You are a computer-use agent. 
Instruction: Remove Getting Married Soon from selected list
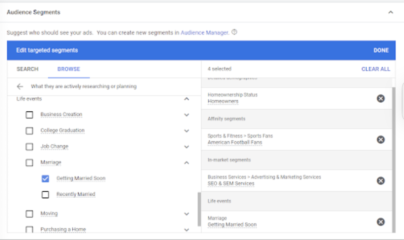pyautogui.click(x=381, y=222)
